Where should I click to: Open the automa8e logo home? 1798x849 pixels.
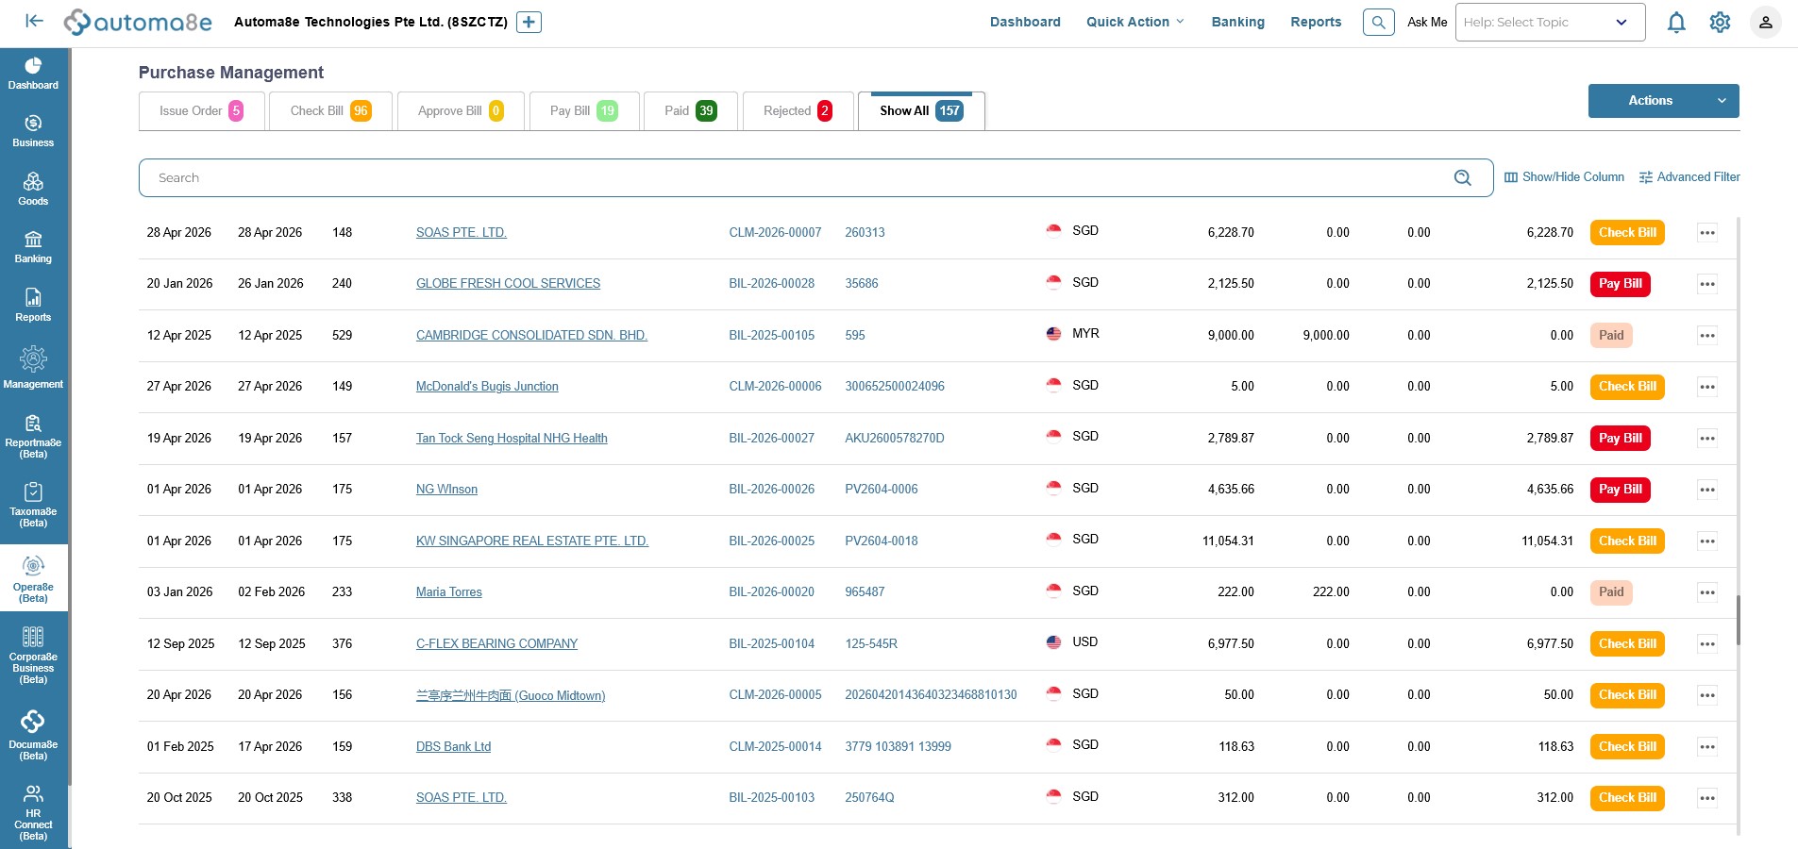[138, 22]
